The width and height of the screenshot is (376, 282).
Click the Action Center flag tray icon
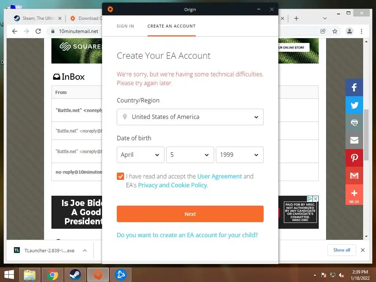[x=323, y=275]
